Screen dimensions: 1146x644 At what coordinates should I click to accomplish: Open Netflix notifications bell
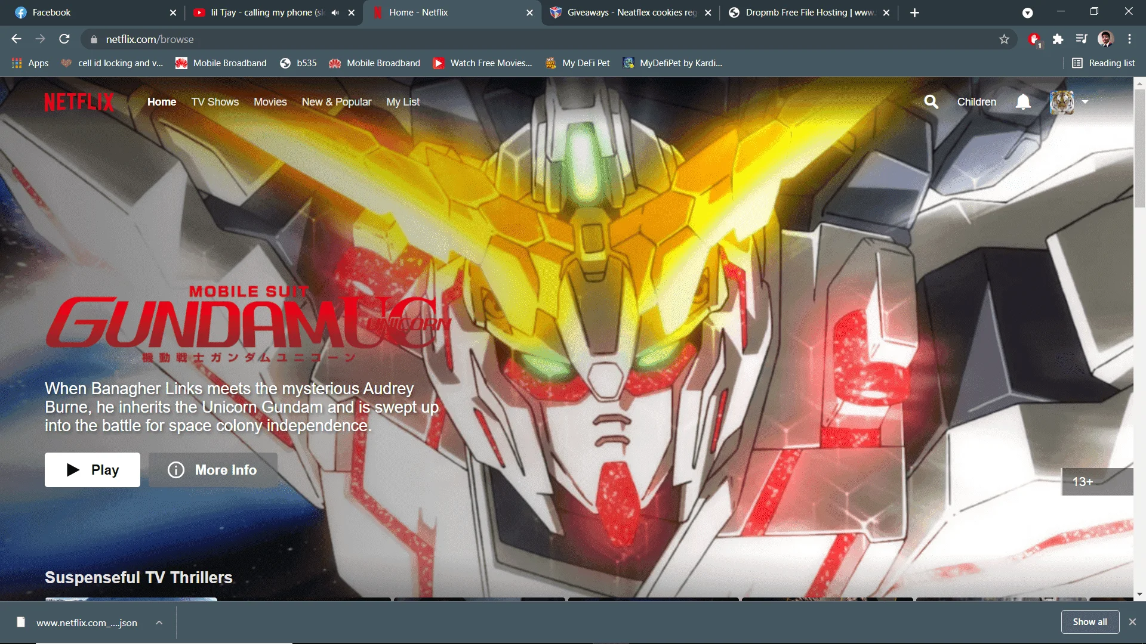pyautogui.click(x=1023, y=102)
